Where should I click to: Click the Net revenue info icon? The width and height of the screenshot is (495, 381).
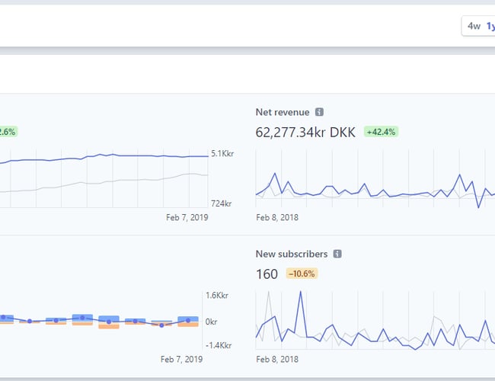tap(319, 112)
